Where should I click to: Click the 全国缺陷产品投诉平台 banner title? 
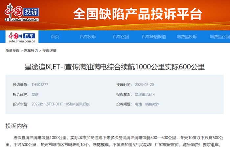[138, 14]
